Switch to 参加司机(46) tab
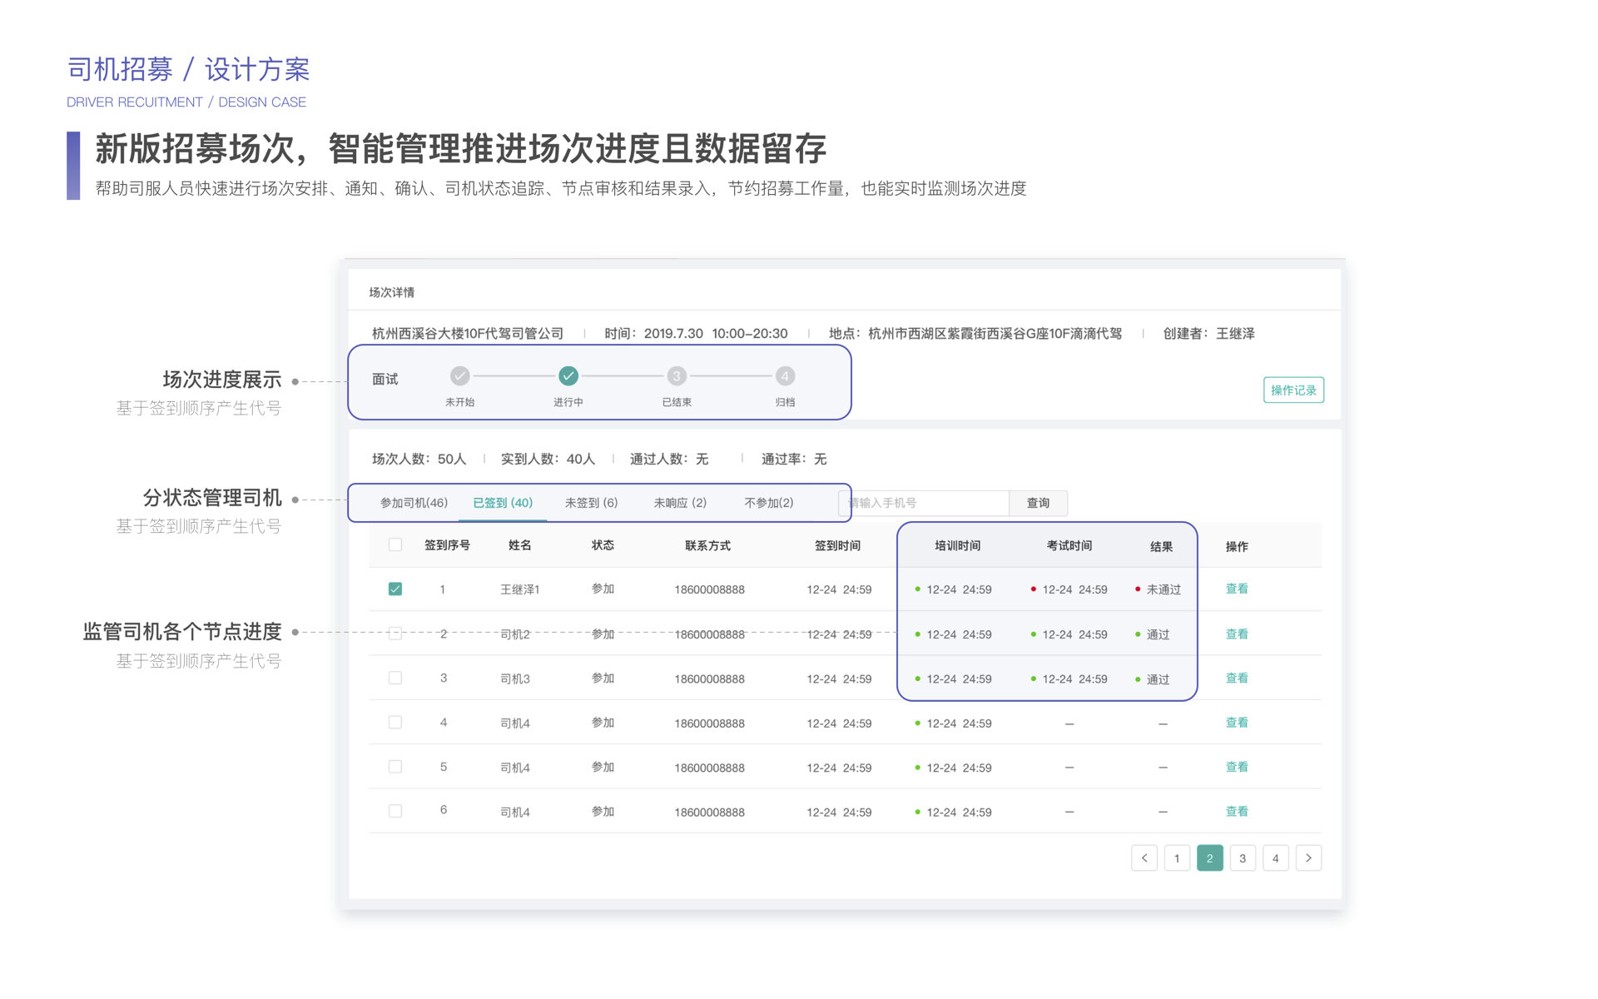 pos(414,503)
